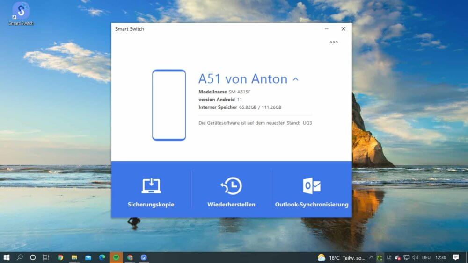This screenshot has width=468, height=263.
Task: Minimize the Smart Switch window
Action: point(327,29)
